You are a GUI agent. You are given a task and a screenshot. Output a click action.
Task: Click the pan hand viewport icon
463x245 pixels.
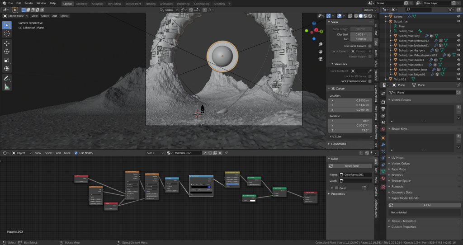(x=321, y=52)
